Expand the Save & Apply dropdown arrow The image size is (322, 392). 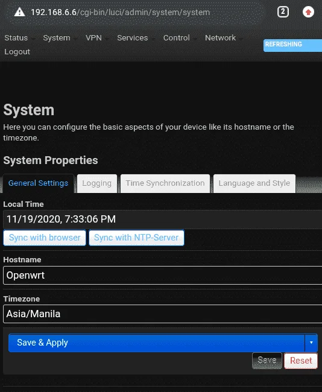point(311,343)
